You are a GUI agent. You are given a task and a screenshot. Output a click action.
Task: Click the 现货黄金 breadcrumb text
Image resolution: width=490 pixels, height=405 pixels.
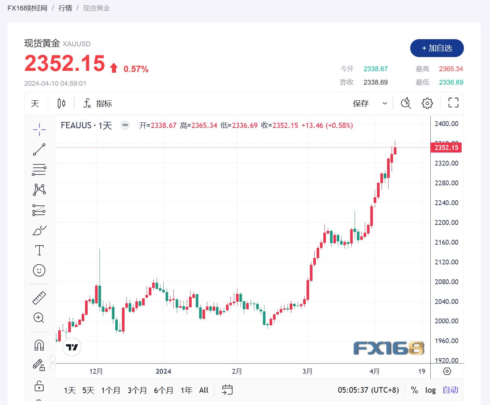(x=96, y=8)
